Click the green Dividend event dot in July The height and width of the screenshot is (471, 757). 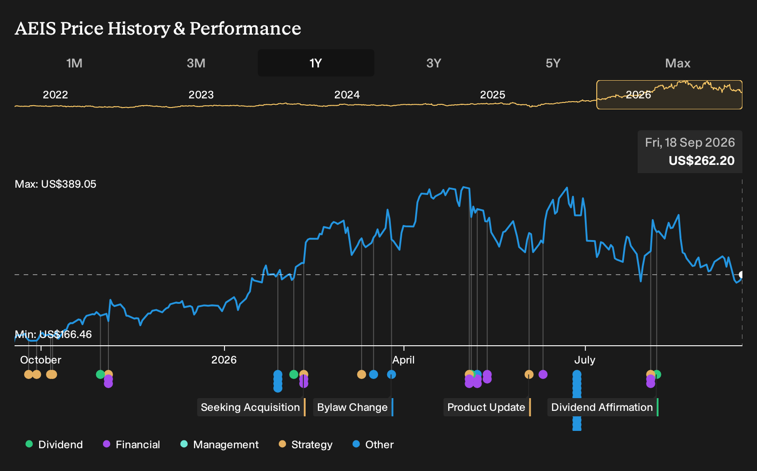[657, 374]
